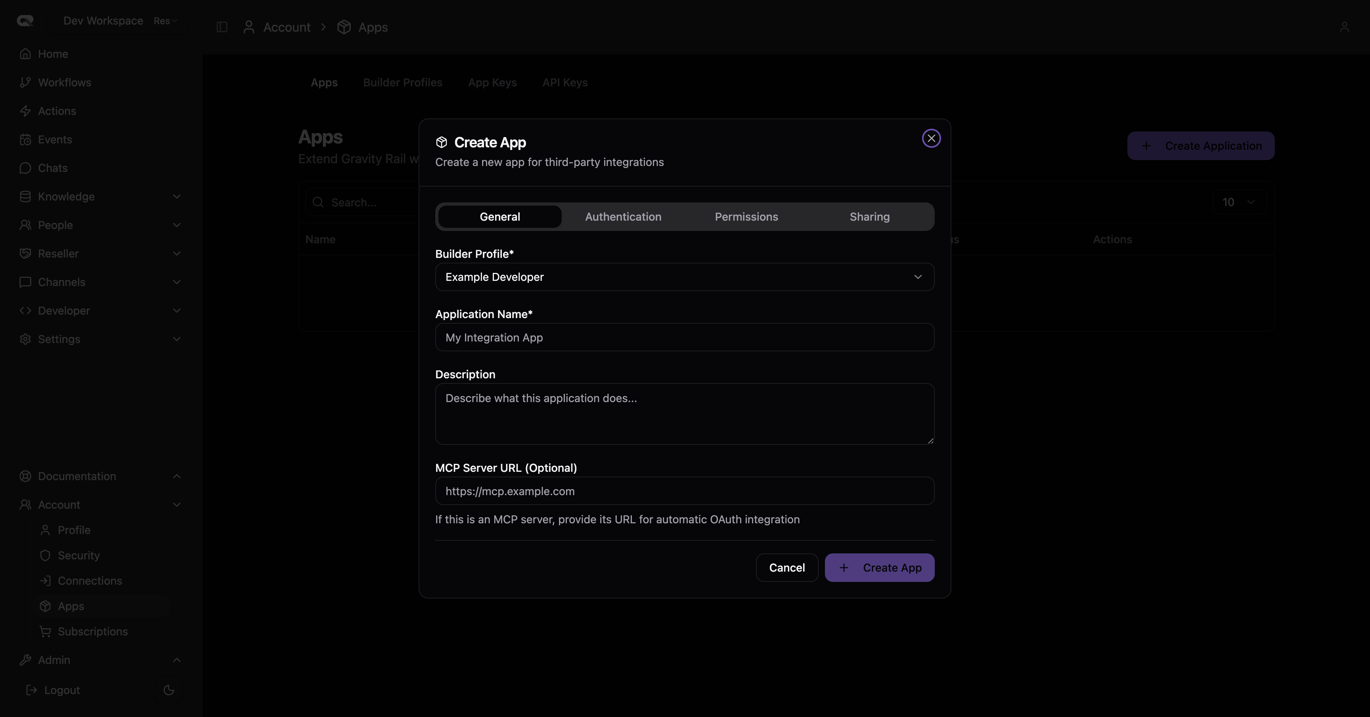Image resolution: width=1370 pixels, height=717 pixels.
Task: Open user avatar icon at top right
Action: (x=1345, y=27)
